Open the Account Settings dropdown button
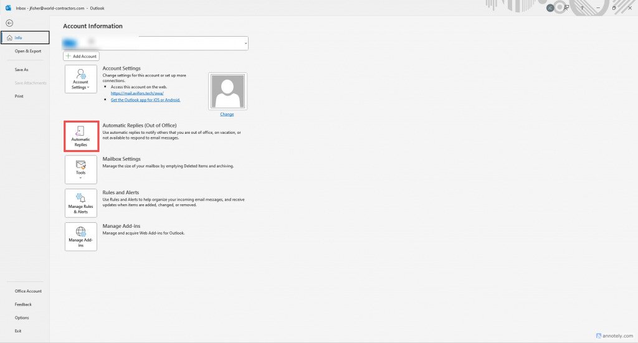This screenshot has width=638, height=343. [x=80, y=79]
